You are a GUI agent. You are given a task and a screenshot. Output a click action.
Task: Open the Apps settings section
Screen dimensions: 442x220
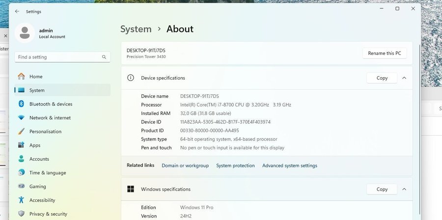click(x=34, y=145)
